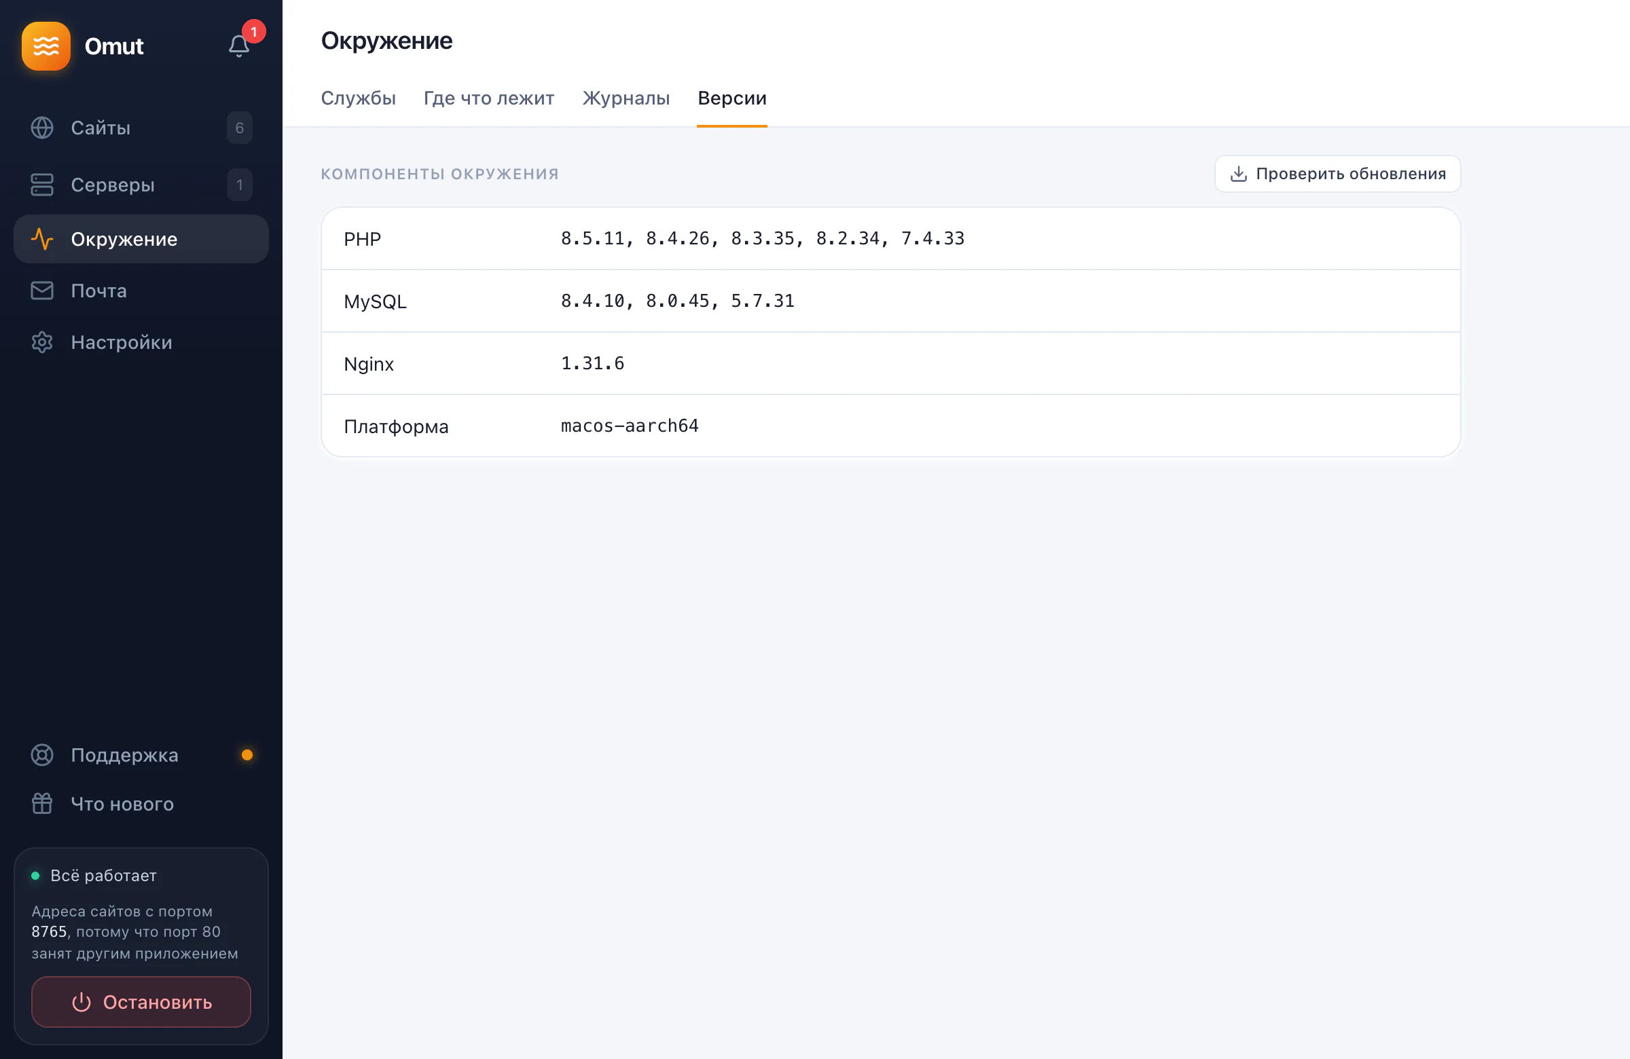Click the server stack icon beside Серверы
This screenshot has width=1630, height=1059.
click(43, 185)
